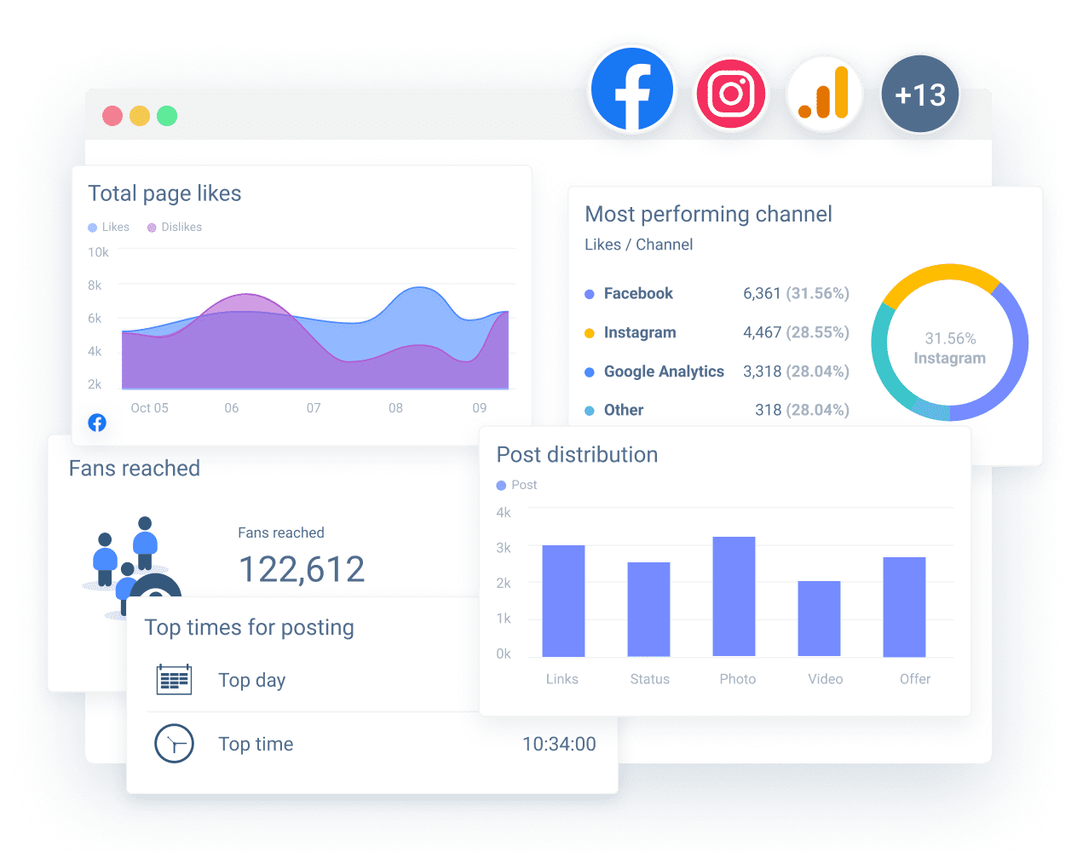Select the Google Analytics icon

tap(824, 93)
